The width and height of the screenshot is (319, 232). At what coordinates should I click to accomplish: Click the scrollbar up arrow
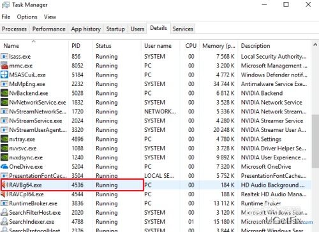(x=315, y=45)
